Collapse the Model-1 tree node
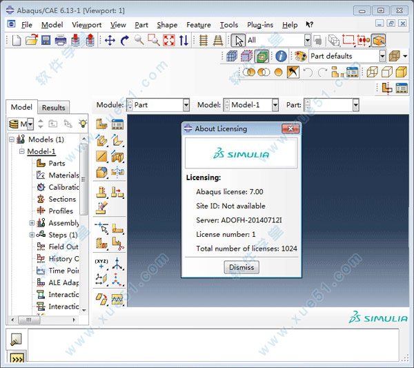414x368 pixels. (x=22, y=151)
